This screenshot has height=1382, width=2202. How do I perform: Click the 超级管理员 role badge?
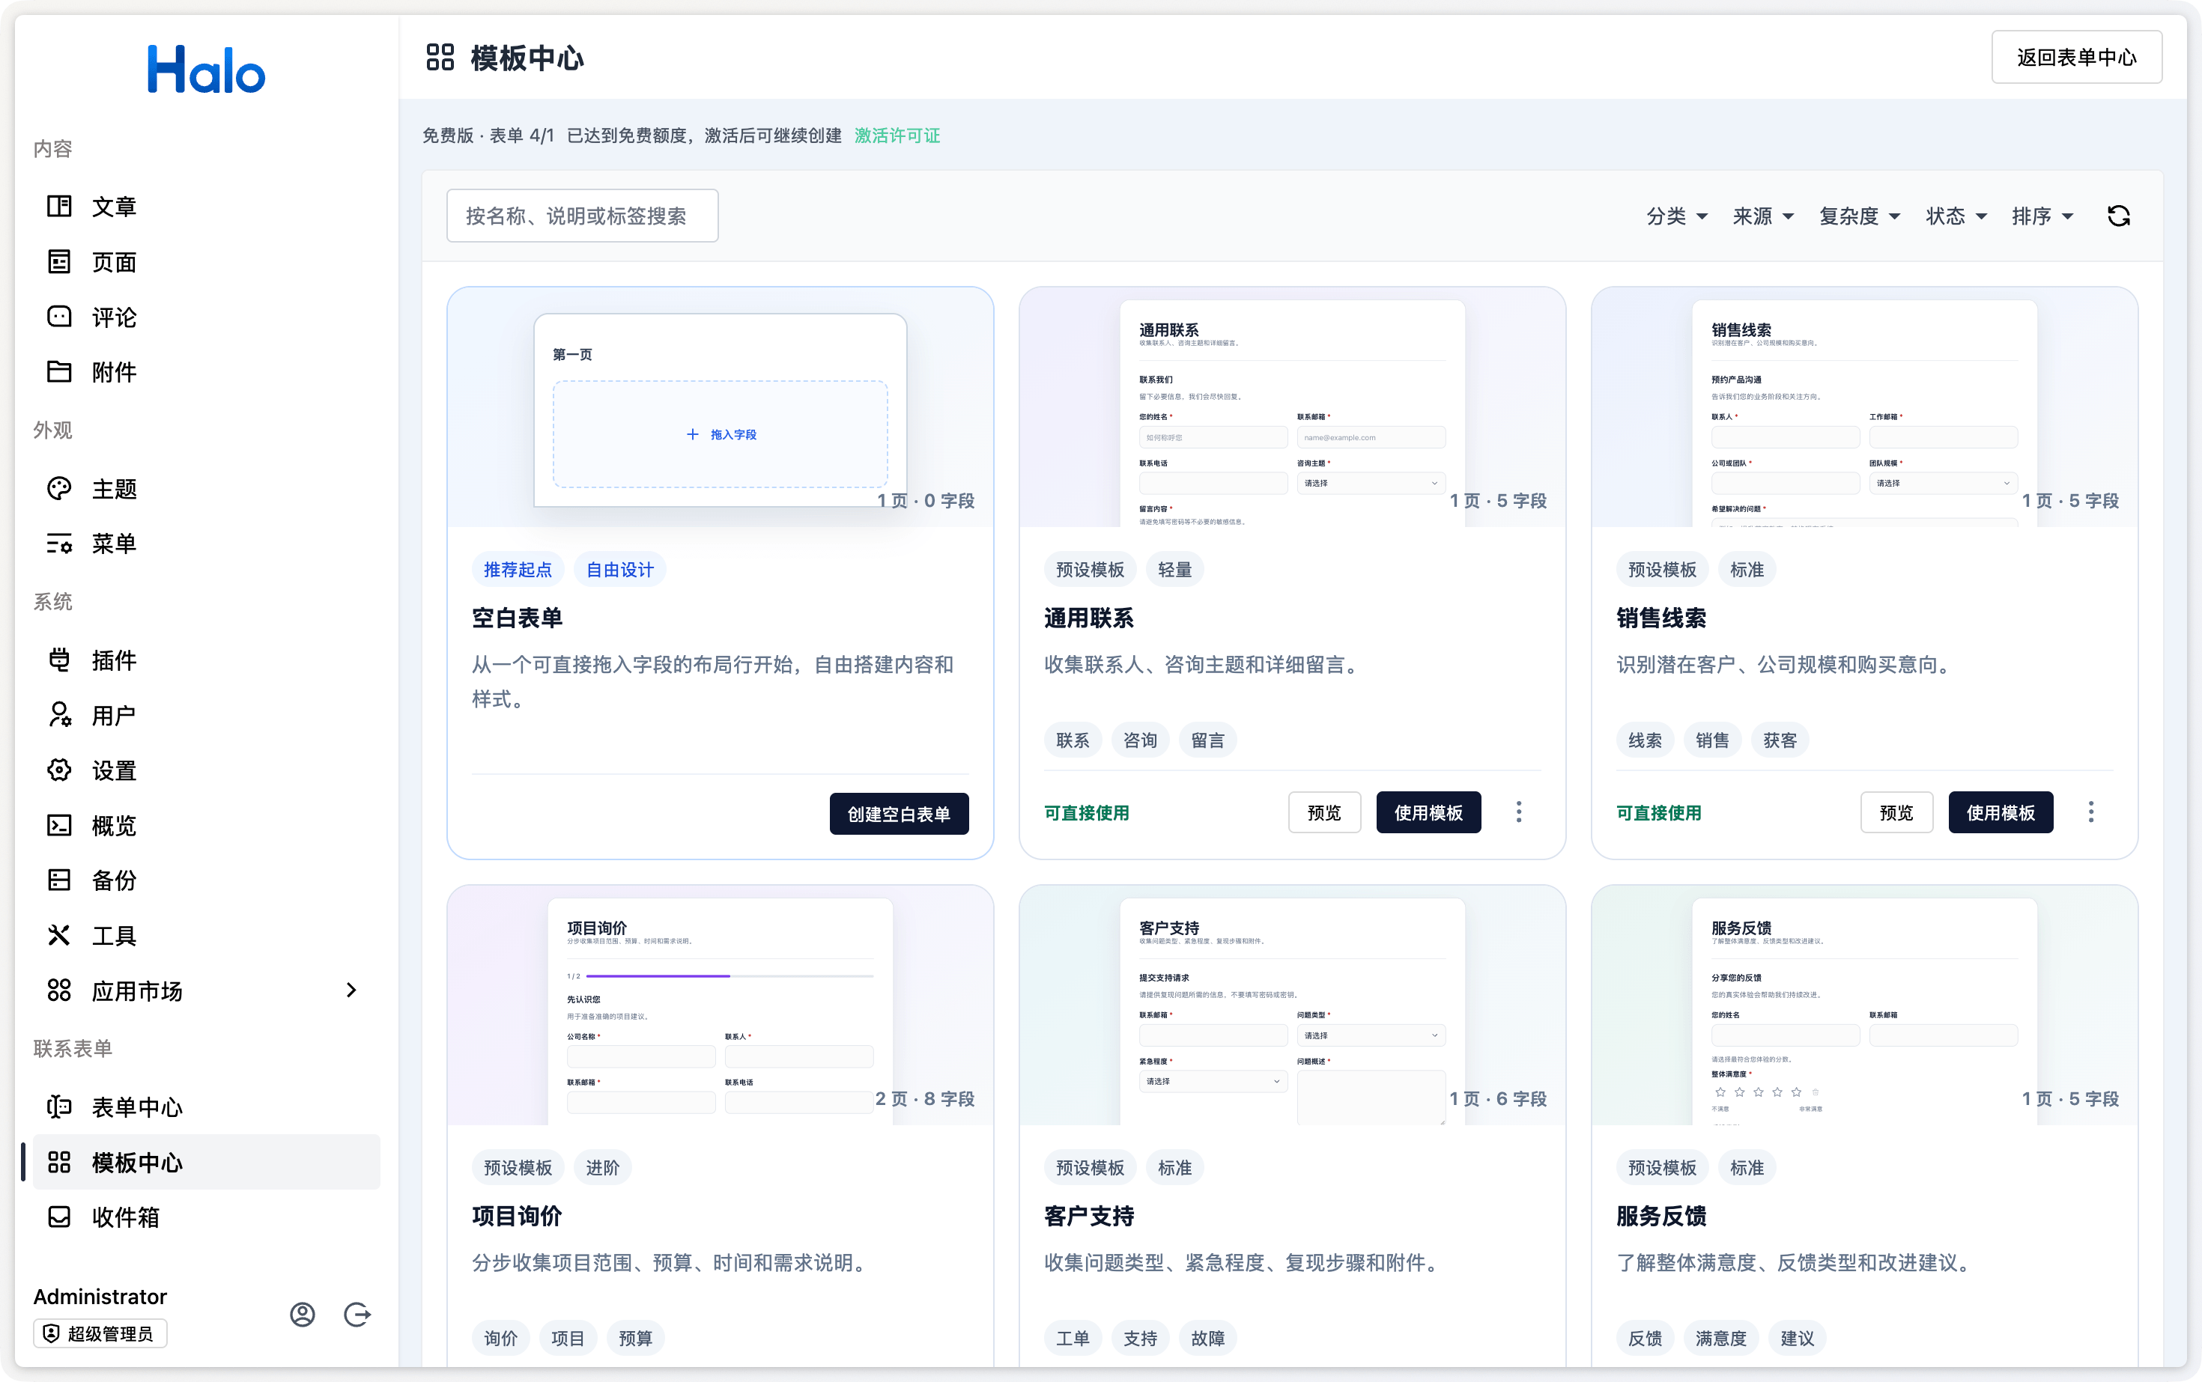click(100, 1333)
